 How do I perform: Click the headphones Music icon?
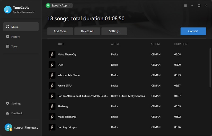8,27
